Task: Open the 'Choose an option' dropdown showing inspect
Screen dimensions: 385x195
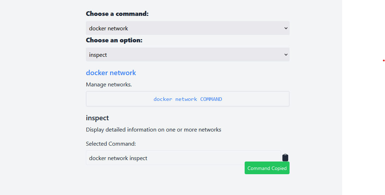Action: [x=188, y=55]
